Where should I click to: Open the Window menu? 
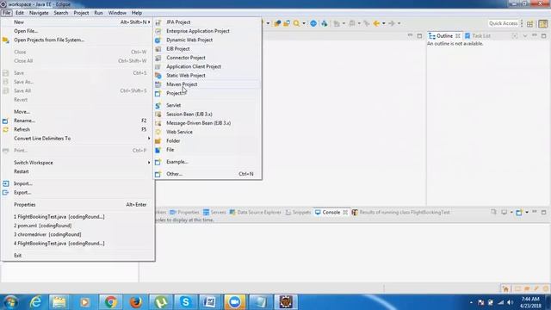117,13
